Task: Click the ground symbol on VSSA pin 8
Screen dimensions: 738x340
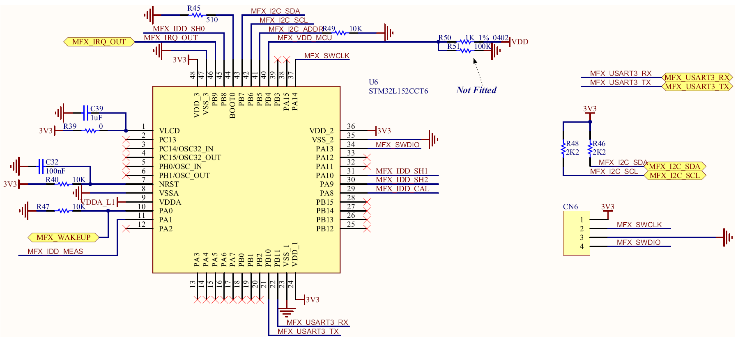Action: click(x=78, y=192)
